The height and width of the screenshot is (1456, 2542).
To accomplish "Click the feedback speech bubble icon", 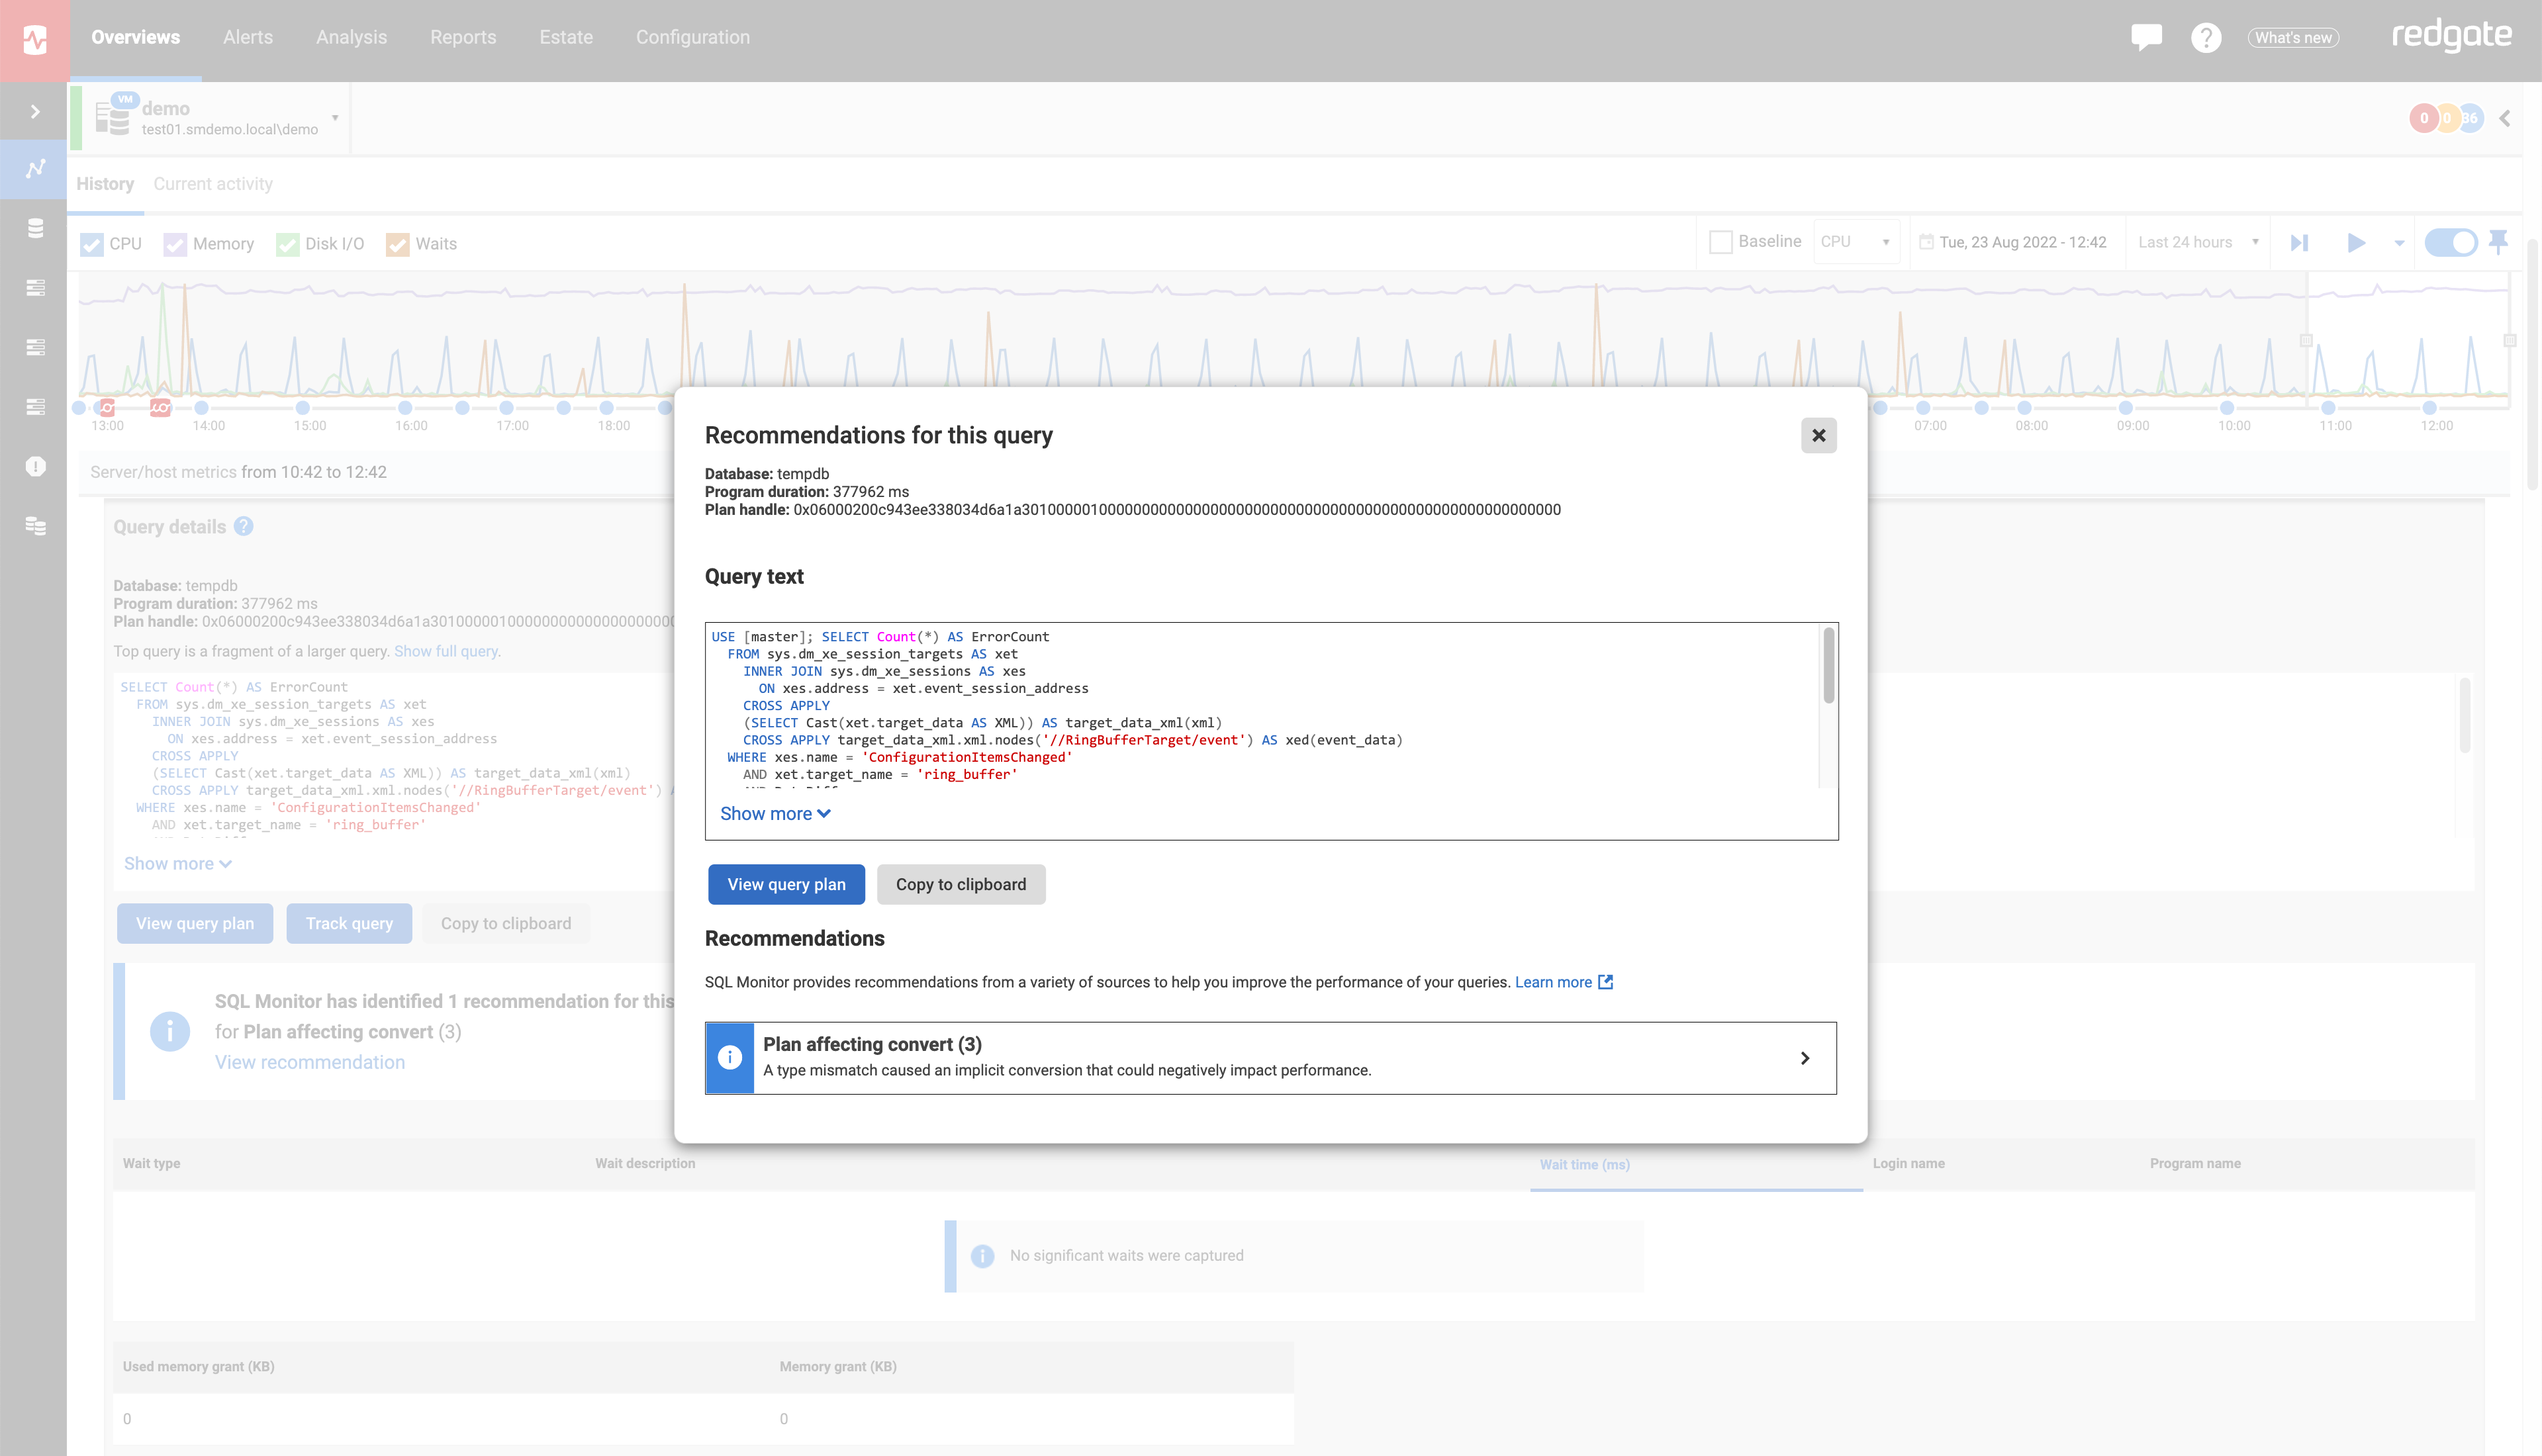I will tap(2146, 38).
